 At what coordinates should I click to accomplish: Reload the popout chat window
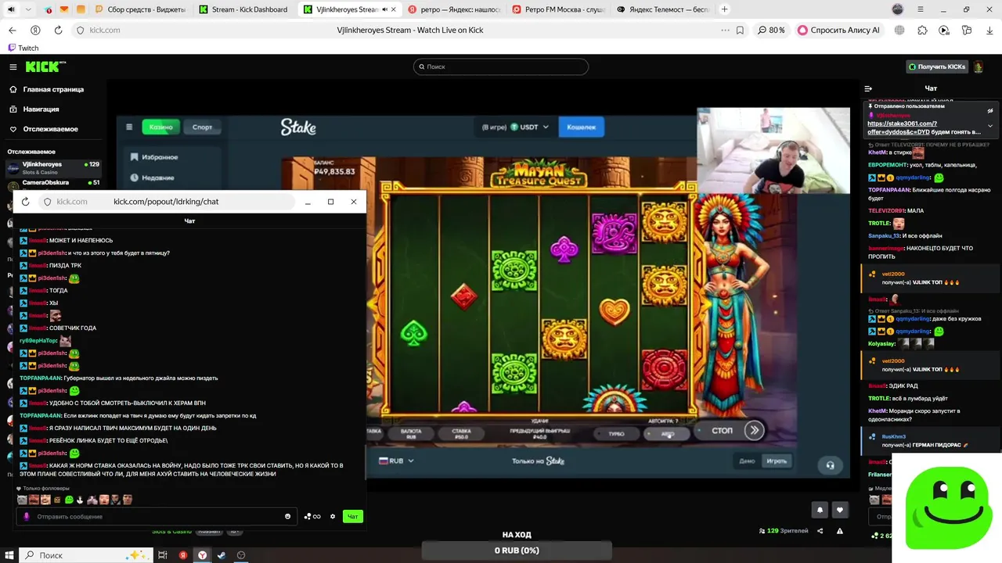tap(25, 202)
